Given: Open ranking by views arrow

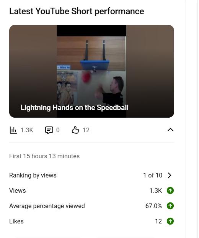Looking at the screenshot, I should [x=170, y=175].
